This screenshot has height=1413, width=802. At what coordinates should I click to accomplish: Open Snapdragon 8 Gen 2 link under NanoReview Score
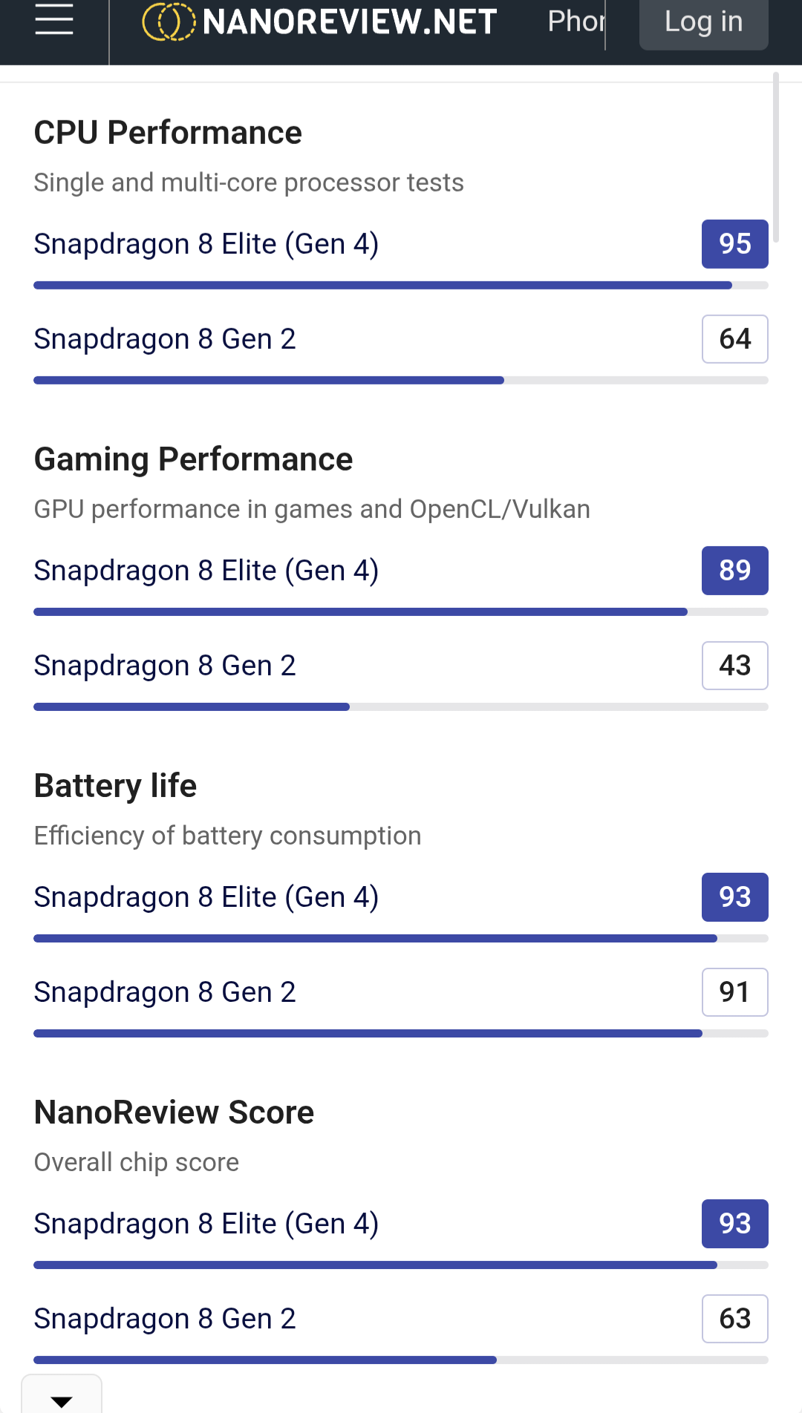165,1319
